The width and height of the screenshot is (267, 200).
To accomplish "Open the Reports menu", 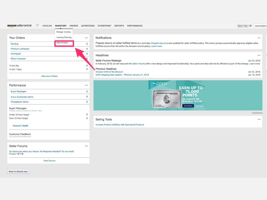I will tap(119, 26).
